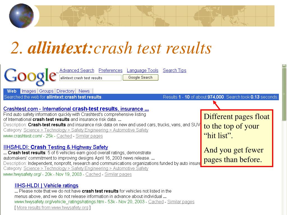Image resolution: width=287 pixels, height=215 pixels.
Task: Open Similar pages for vehicle_ratings/ratings.htm
Action: tap(181, 202)
